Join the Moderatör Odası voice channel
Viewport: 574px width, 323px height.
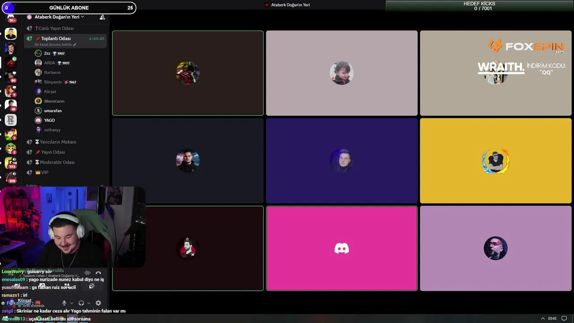(65, 162)
